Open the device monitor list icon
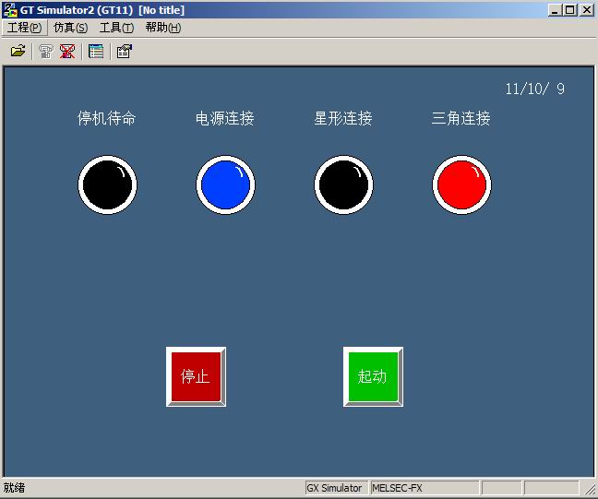The height and width of the screenshot is (499, 598). coord(96,52)
